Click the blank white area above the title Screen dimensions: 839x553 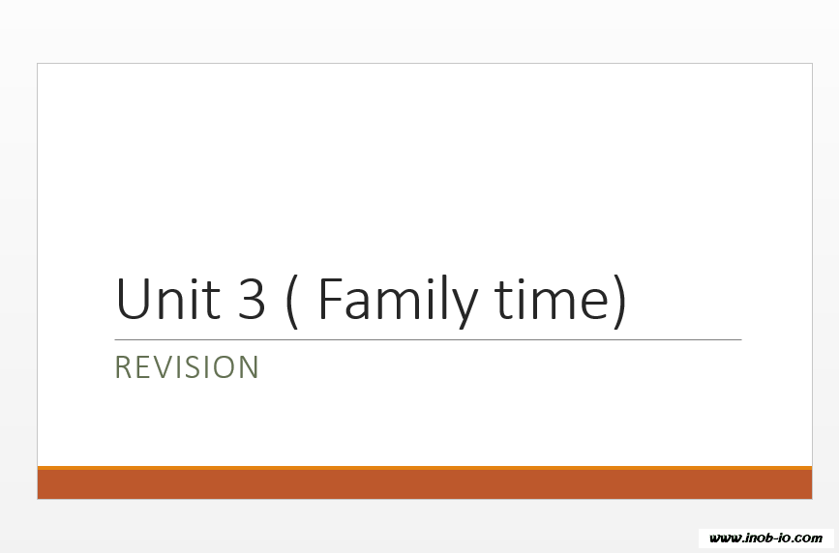[424, 164]
